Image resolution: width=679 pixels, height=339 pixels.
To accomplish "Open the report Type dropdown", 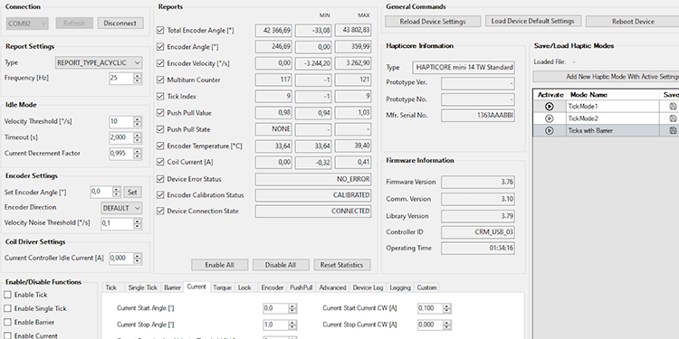I will (99, 62).
